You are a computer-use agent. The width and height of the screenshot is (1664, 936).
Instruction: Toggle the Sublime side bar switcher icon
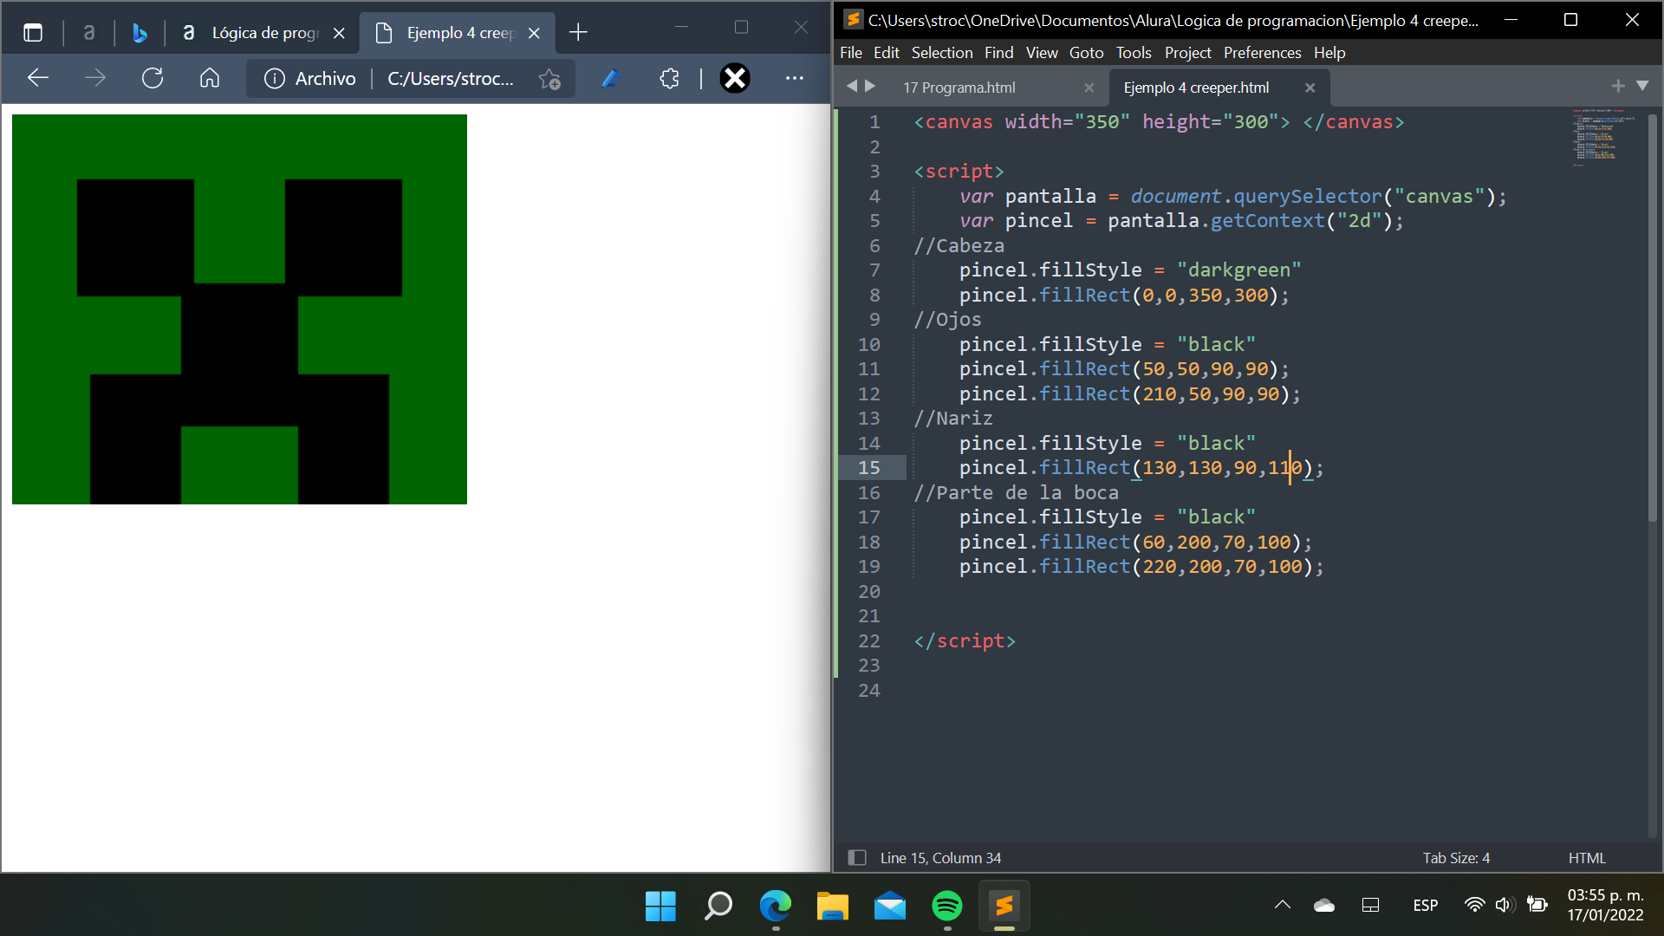pyautogui.click(x=857, y=858)
